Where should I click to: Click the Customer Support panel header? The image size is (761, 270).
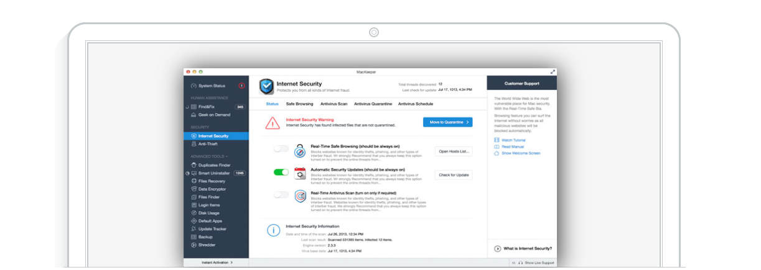coord(521,83)
